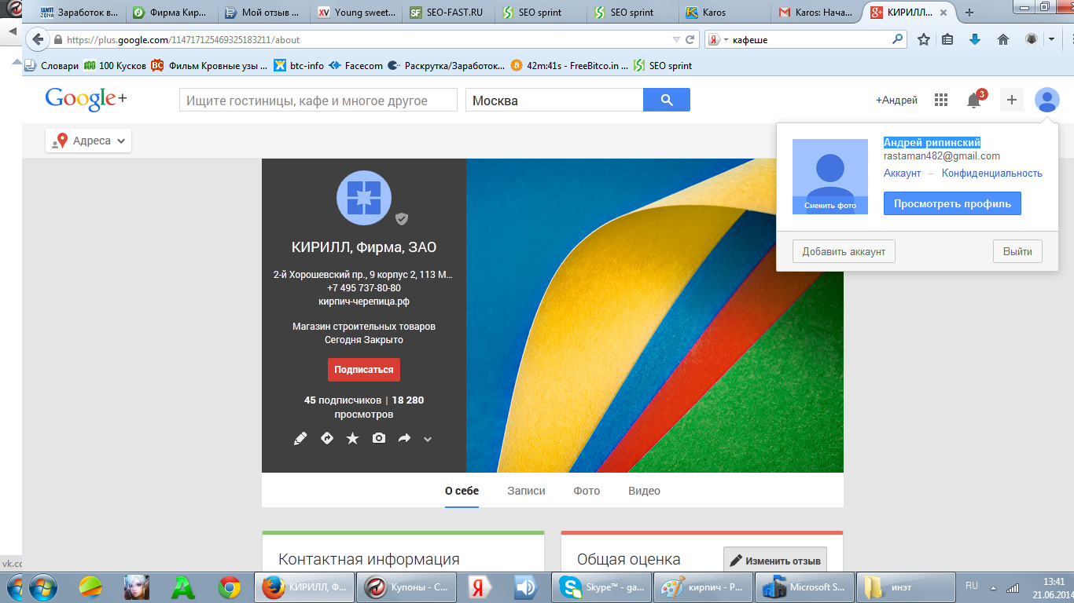Open btc-info bookmark
This screenshot has width=1074, height=603.
299,66
